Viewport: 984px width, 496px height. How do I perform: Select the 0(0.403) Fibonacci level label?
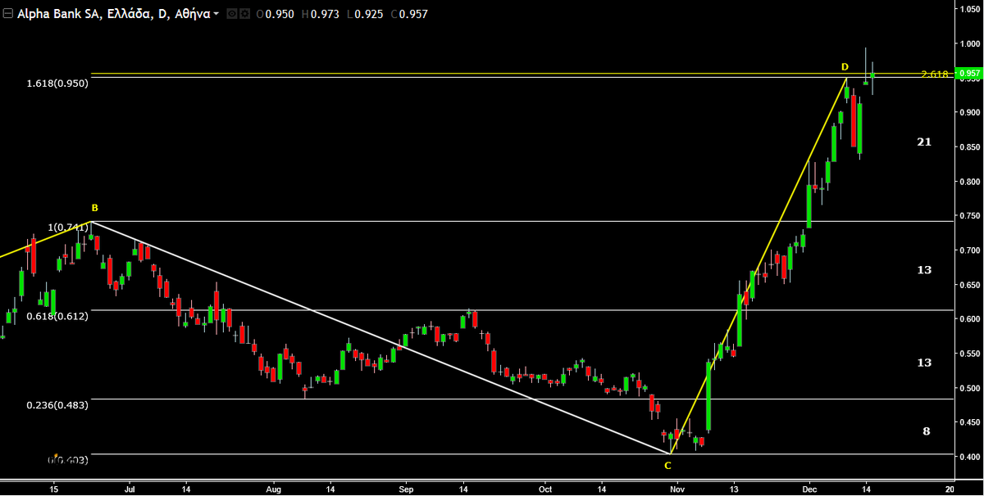68,460
